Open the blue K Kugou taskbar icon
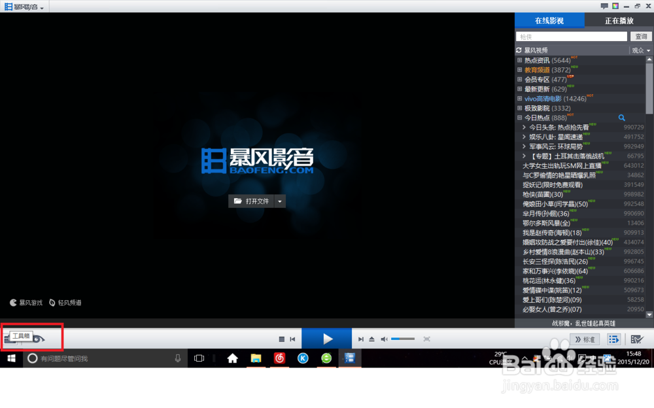 [303, 358]
